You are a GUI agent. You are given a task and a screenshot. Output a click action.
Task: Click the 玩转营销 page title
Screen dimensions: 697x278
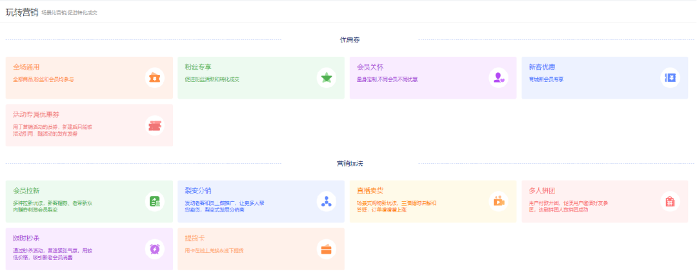[x=22, y=12]
